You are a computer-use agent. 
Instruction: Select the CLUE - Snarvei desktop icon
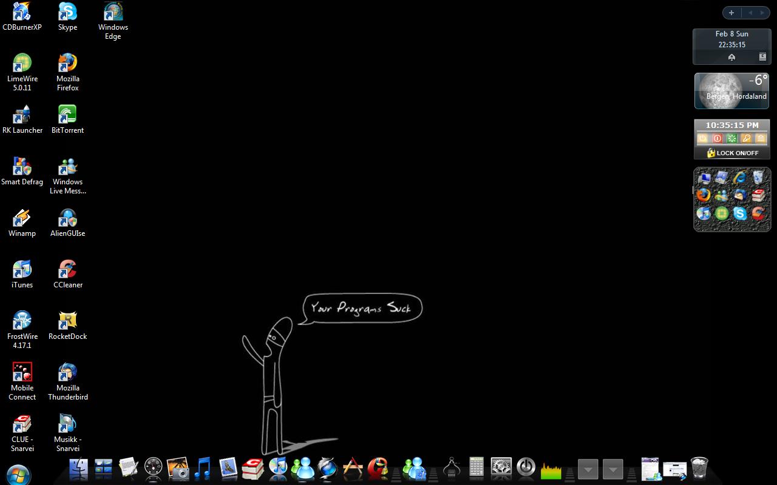click(22, 433)
